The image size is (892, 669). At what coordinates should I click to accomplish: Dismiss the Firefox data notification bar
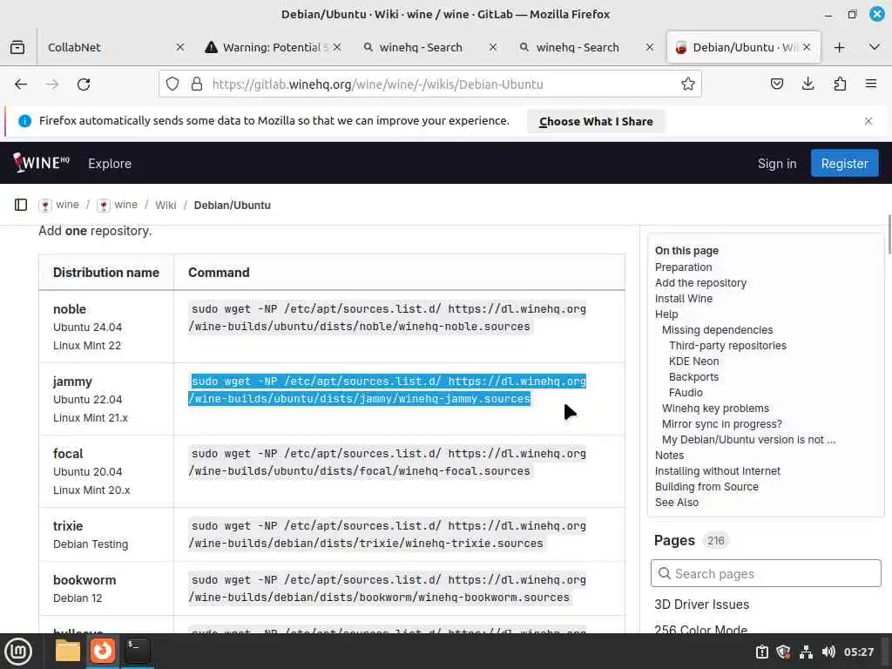[868, 121]
